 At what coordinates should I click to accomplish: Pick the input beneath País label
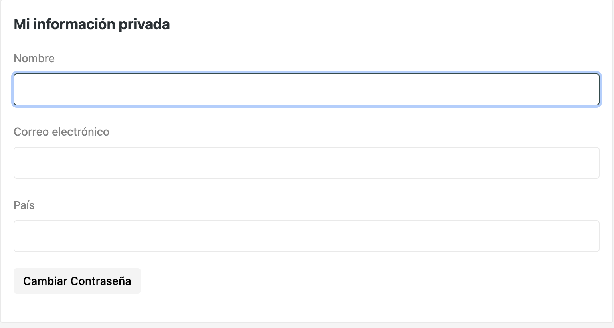307,236
